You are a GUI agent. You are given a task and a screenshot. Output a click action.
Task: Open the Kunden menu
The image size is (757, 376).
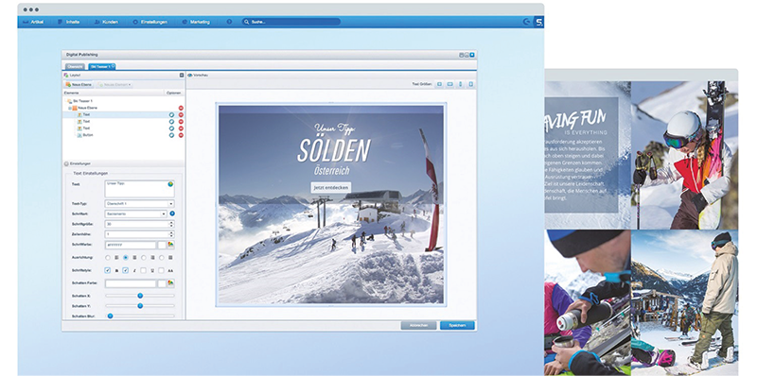tap(106, 22)
